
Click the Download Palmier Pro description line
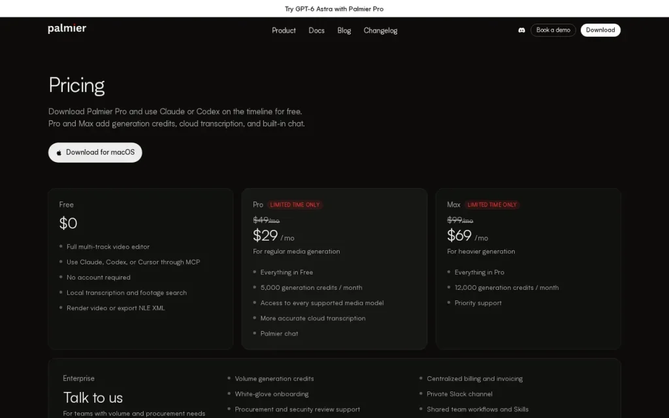[x=175, y=112]
